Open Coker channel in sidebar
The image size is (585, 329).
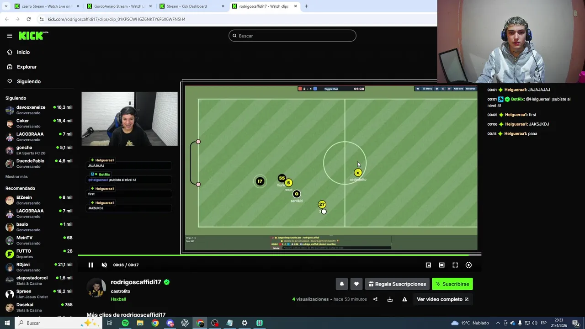[39, 123]
